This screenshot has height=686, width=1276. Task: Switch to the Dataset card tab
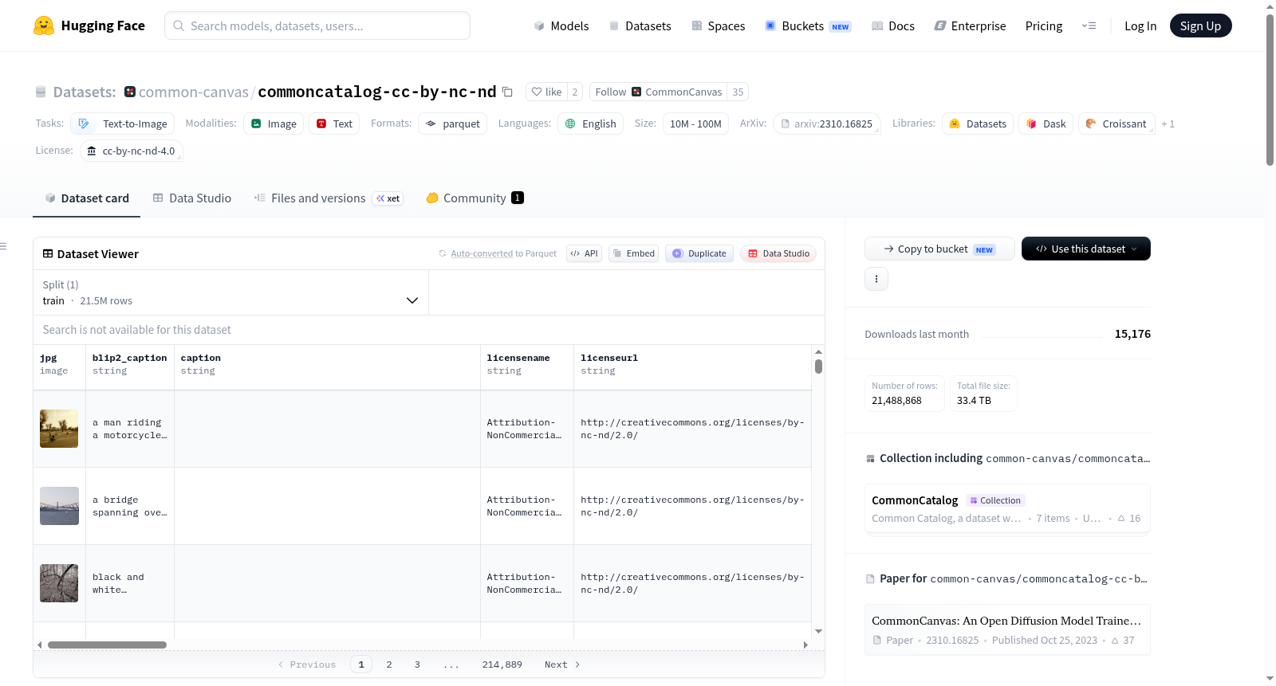coord(86,198)
